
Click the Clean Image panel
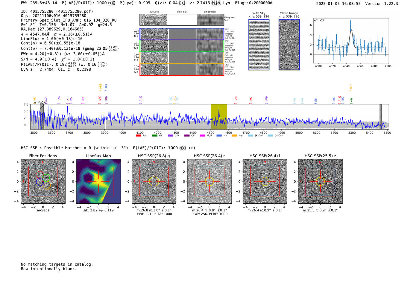(x=289, y=45)
